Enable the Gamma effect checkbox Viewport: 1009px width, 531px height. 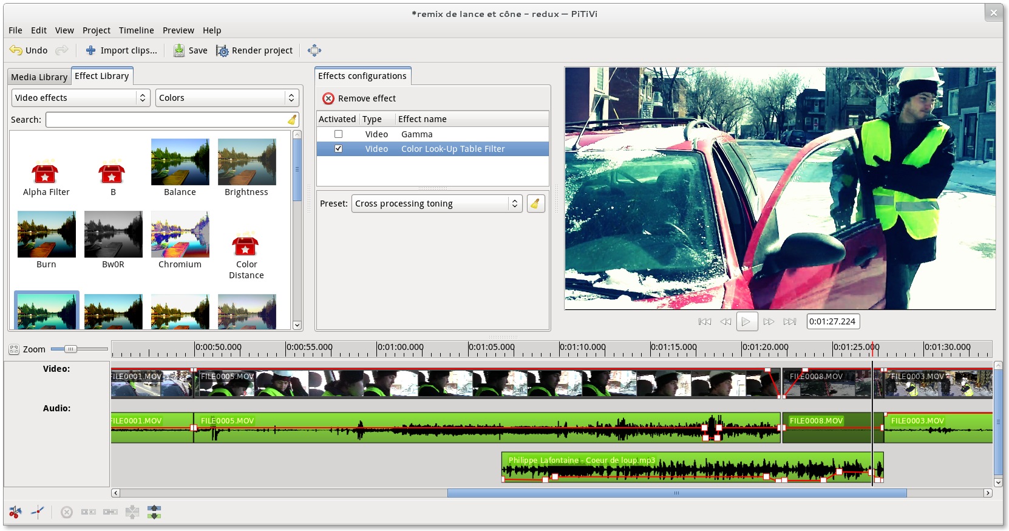(x=338, y=134)
